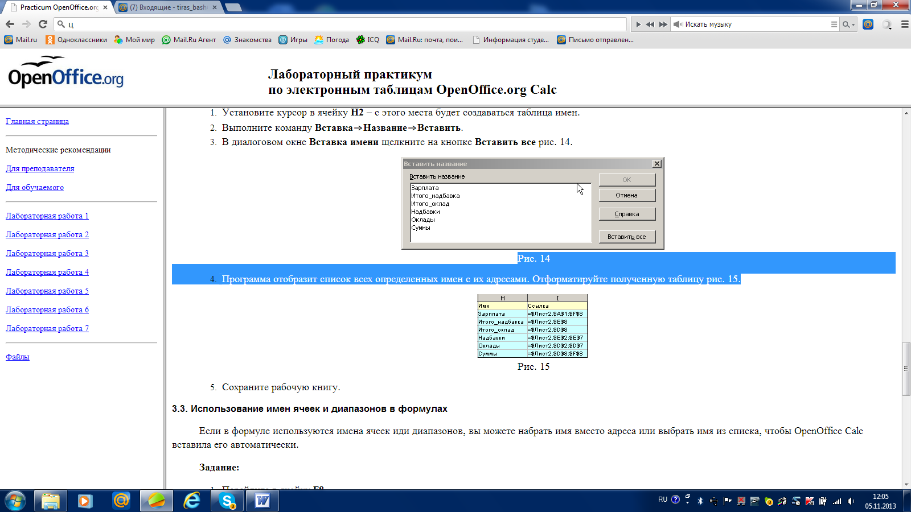
Task: Open the 'Письмо отправлен...' bookmark
Action: [596, 40]
